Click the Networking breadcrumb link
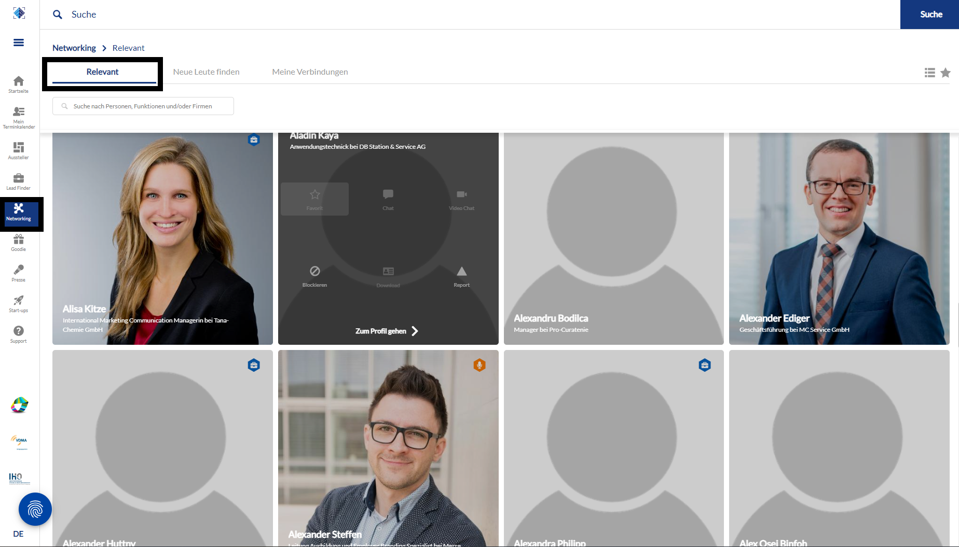The width and height of the screenshot is (959, 547). click(x=74, y=48)
